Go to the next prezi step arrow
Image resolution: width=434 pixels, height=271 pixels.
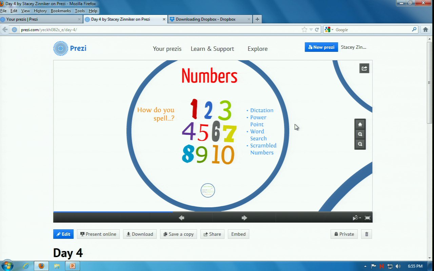[x=244, y=218]
